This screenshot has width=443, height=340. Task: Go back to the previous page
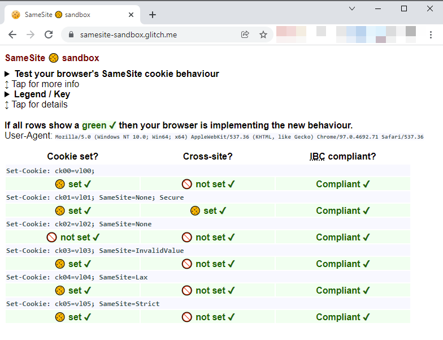click(12, 35)
